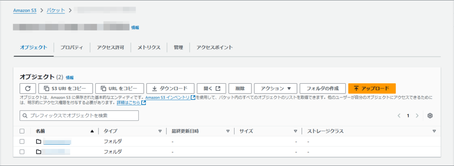Viewport: 454px width, 166px height.
Task: Click page number 1 in pagination
Action: 408,116
